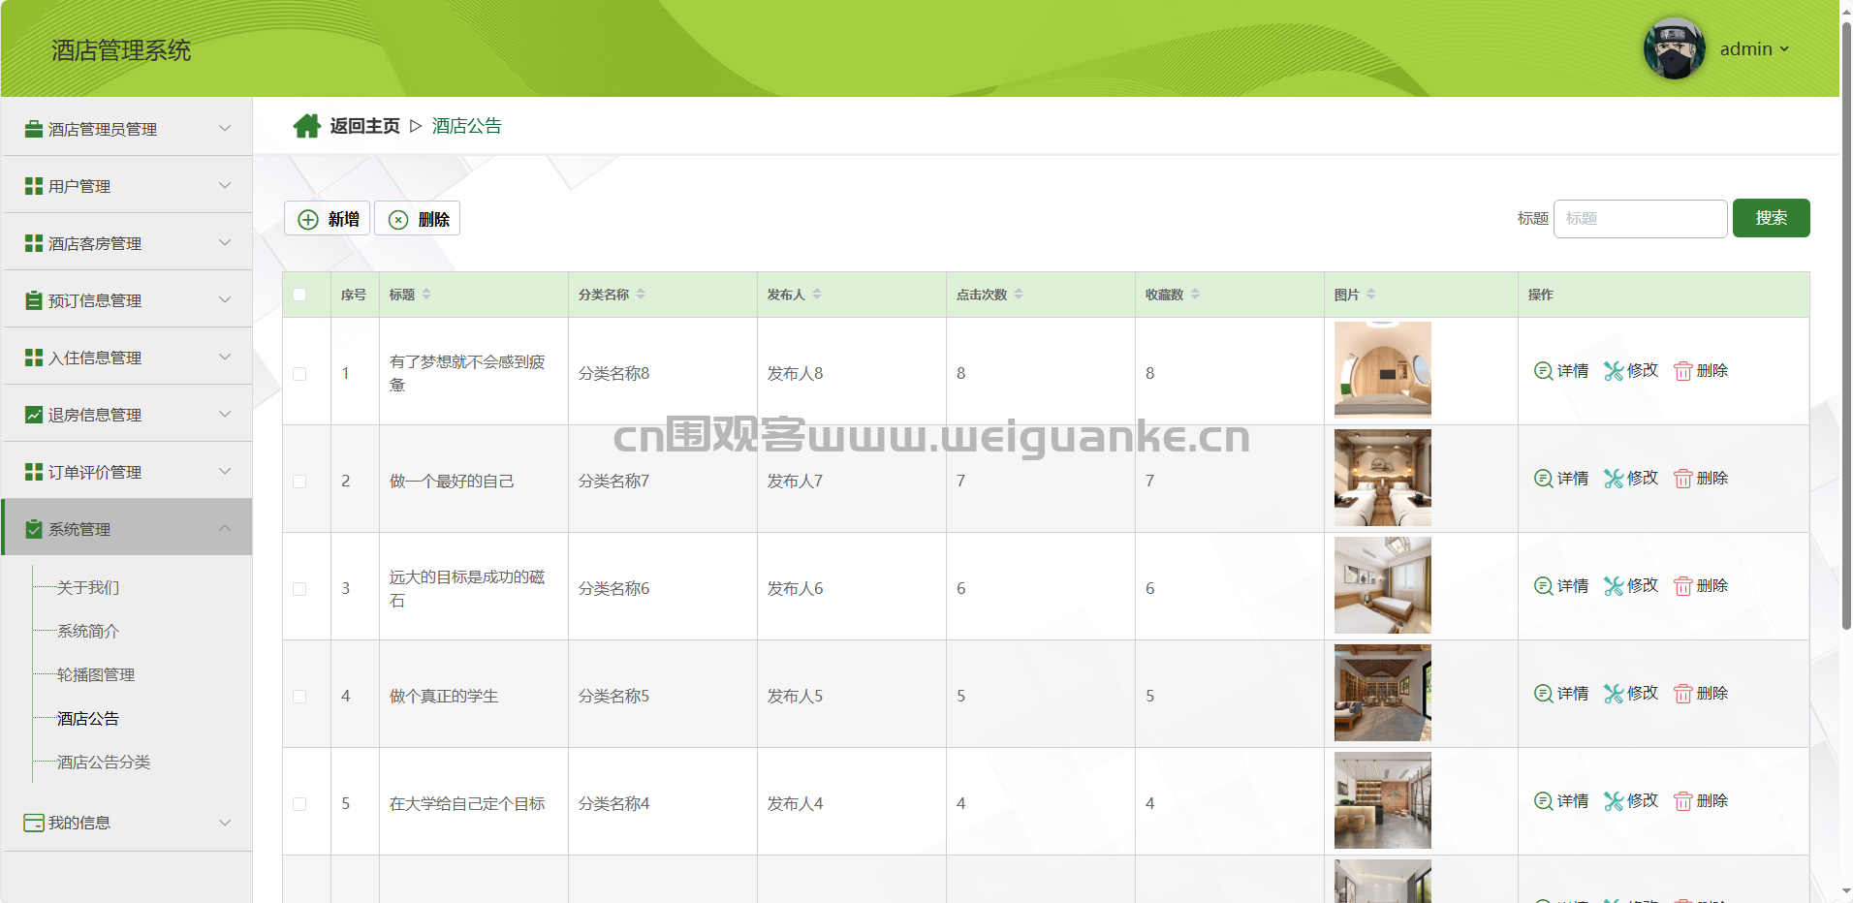Click the admin avatar picture
The image size is (1853, 903).
pyautogui.click(x=1674, y=48)
